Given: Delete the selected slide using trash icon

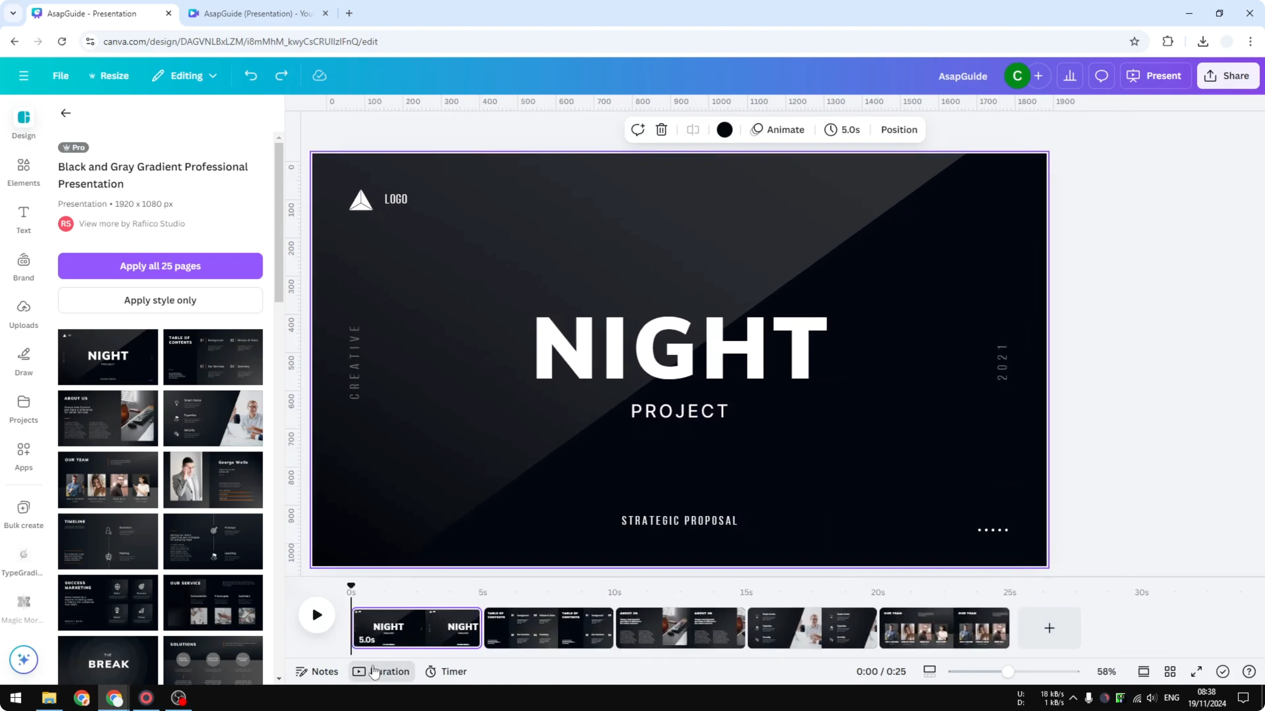Looking at the screenshot, I should pyautogui.click(x=661, y=129).
